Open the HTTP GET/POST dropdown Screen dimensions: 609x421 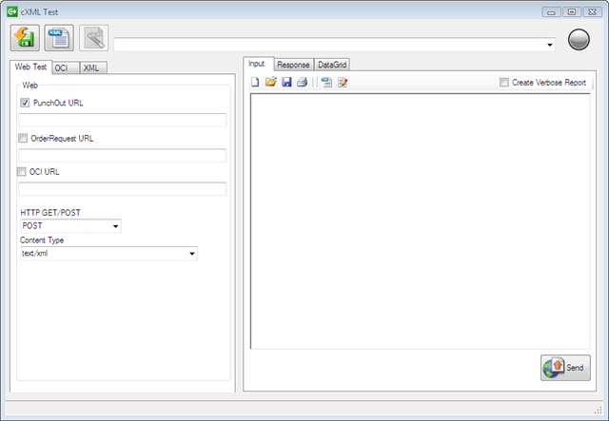click(70, 226)
